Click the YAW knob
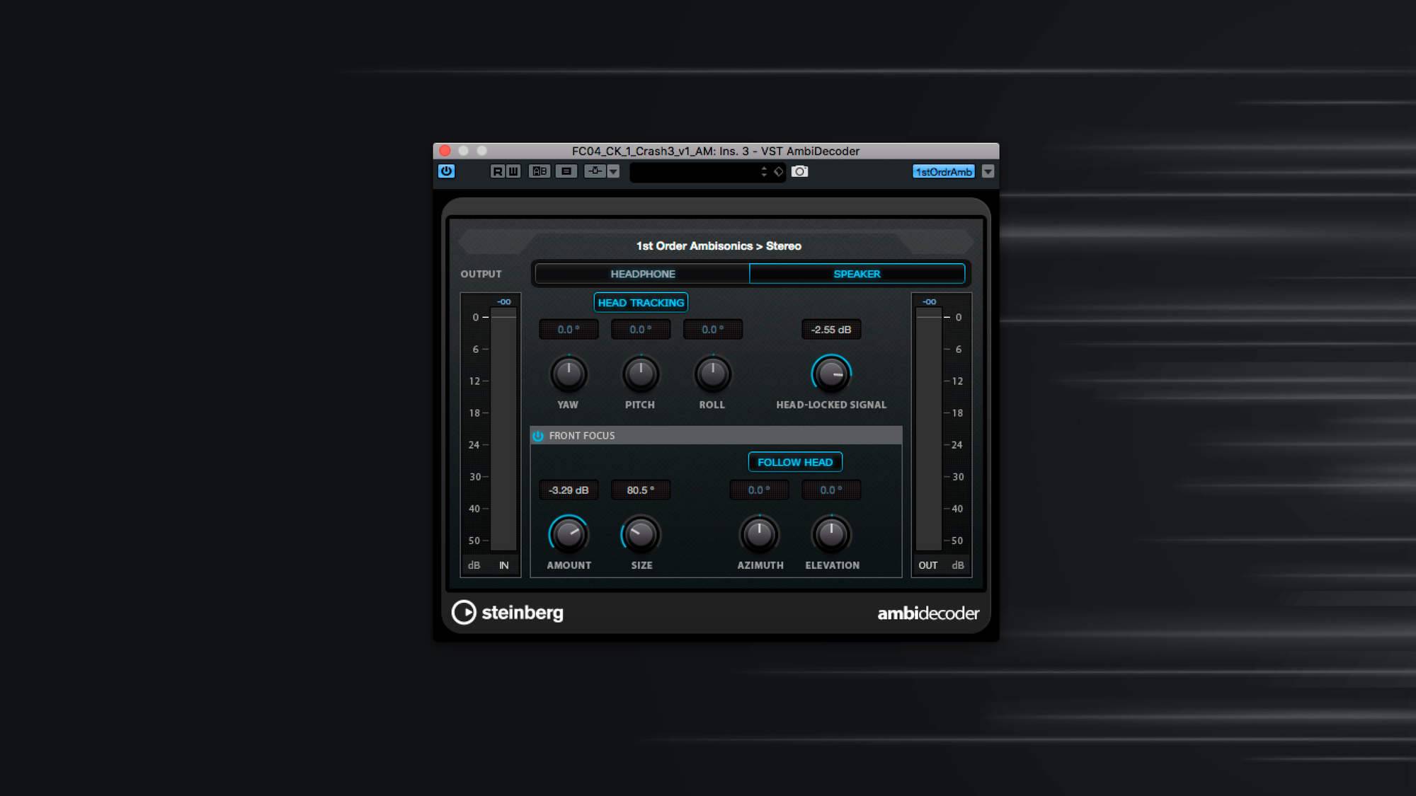Image resolution: width=1416 pixels, height=796 pixels. click(569, 374)
